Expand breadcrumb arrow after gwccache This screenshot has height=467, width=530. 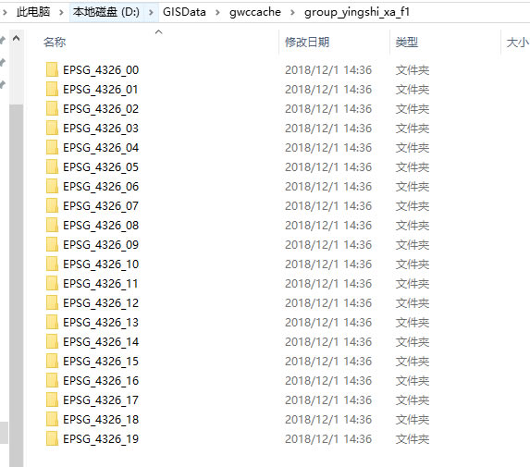coord(292,13)
